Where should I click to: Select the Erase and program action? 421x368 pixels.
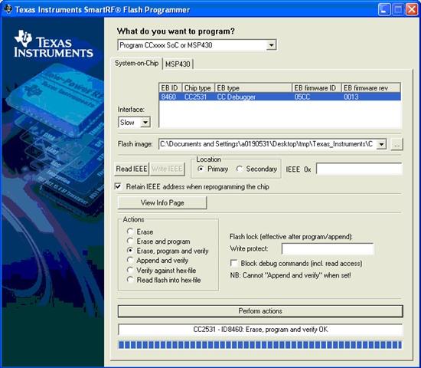coord(130,241)
